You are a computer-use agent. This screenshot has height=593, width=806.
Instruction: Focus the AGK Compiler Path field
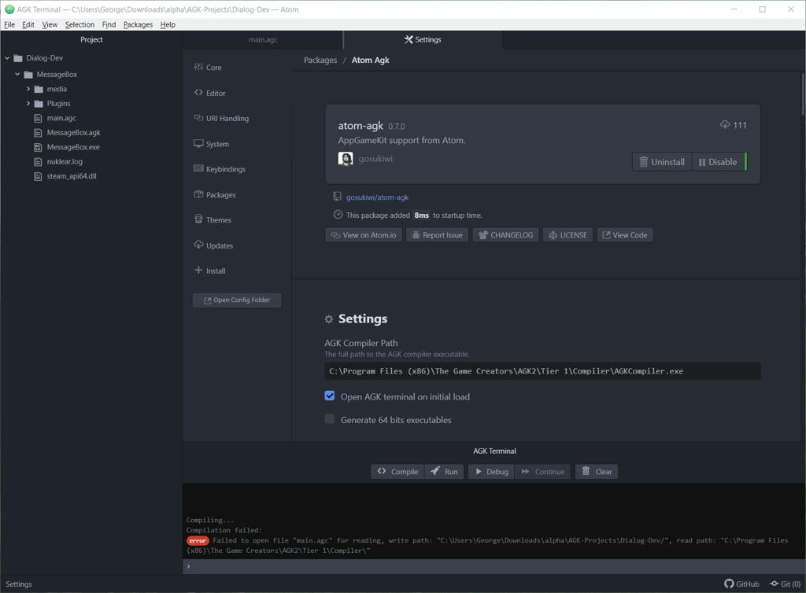pyautogui.click(x=542, y=370)
